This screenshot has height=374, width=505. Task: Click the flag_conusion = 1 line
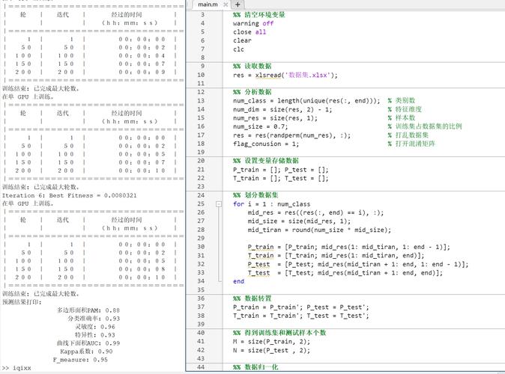[266, 144]
